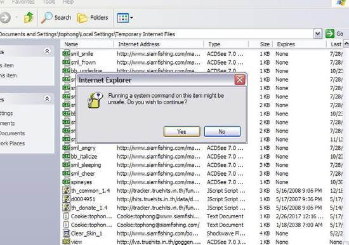
Task: Select the sml_smile file name
Action: coord(82,54)
